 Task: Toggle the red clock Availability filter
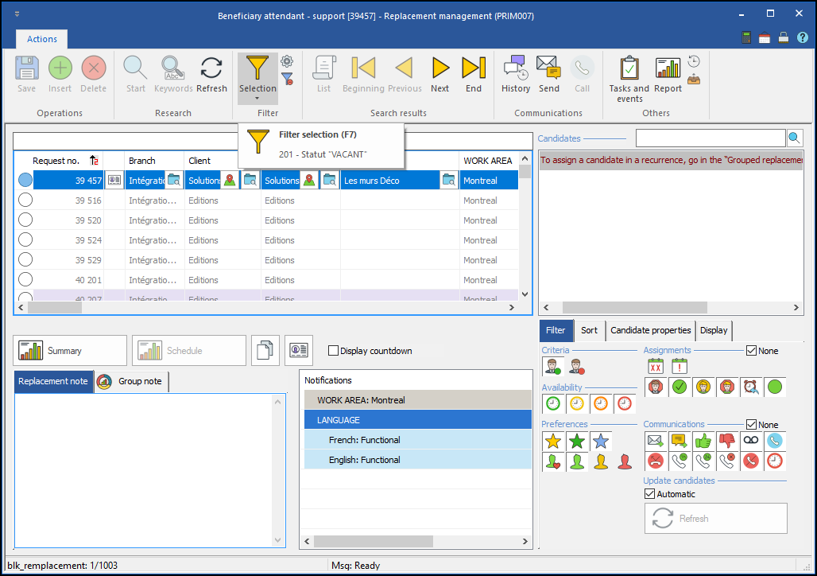pos(625,403)
